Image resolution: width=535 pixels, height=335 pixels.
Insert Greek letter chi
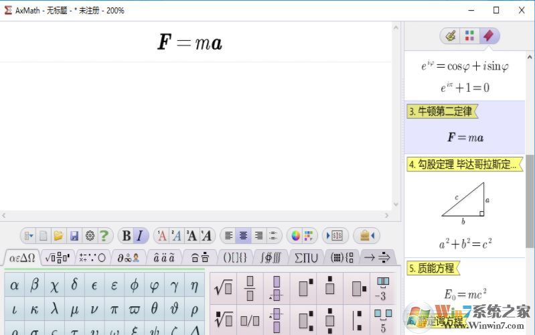(x=54, y=285)
